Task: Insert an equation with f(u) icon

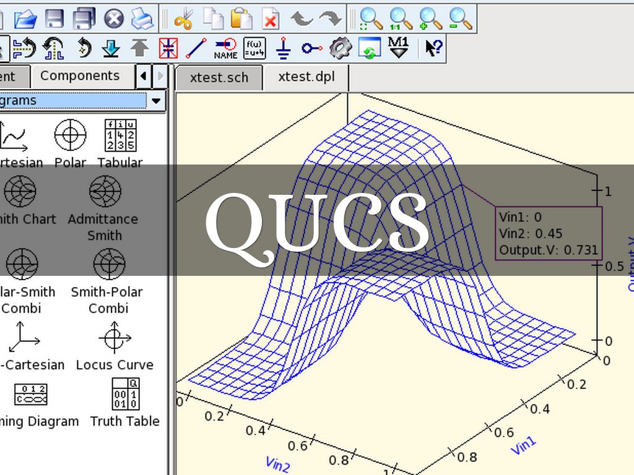Action: (254, 48)
